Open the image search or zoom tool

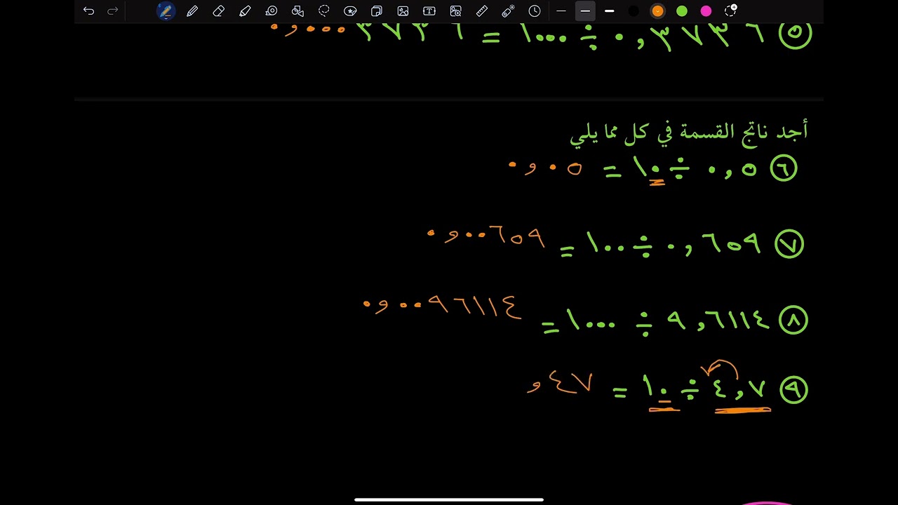pos(455,11)
